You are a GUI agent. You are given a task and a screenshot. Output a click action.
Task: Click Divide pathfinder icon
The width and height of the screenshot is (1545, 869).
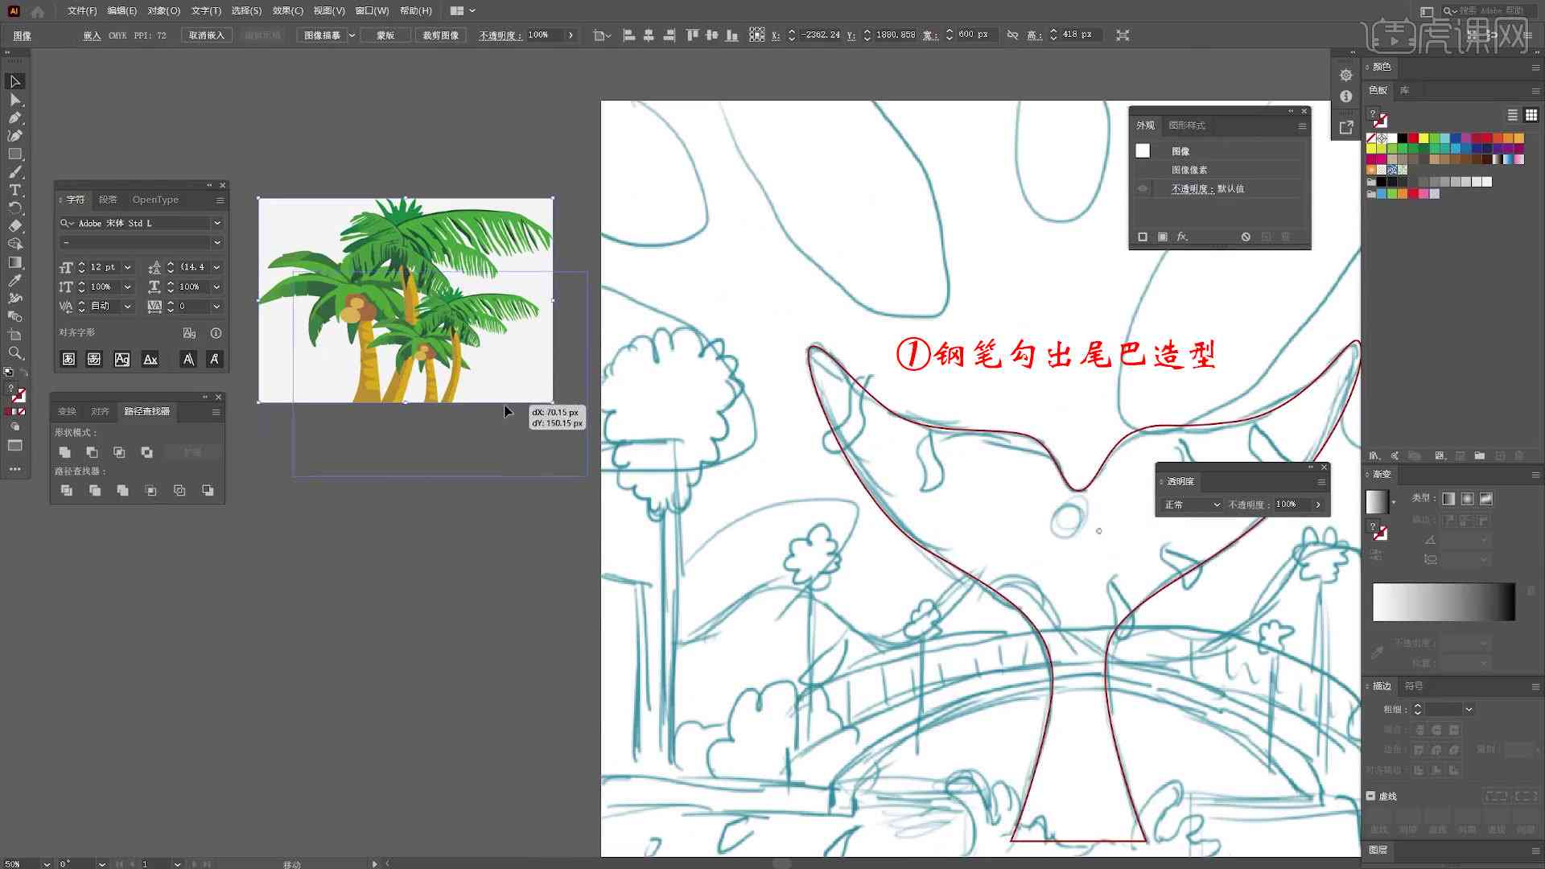click(67, 490)
